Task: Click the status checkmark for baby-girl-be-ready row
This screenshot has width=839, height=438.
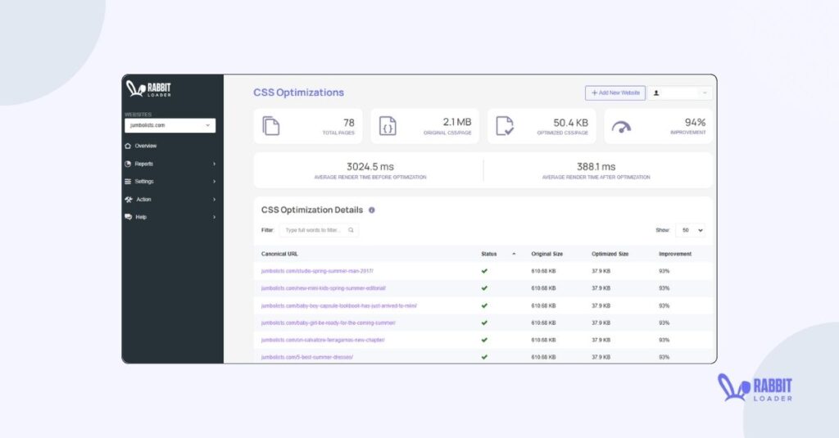Action: point(484,323)
